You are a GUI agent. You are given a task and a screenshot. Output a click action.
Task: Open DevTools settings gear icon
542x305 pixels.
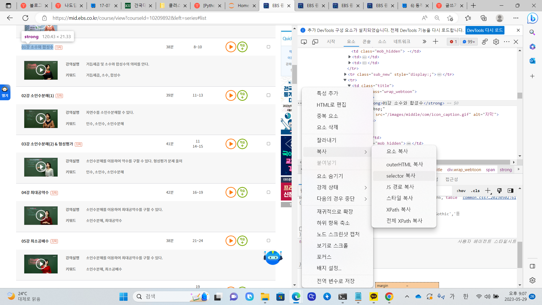point(496,42)
